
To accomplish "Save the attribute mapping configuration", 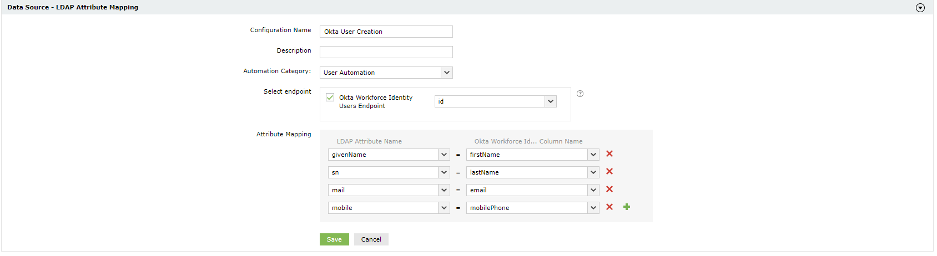I will tap(334, 239).
